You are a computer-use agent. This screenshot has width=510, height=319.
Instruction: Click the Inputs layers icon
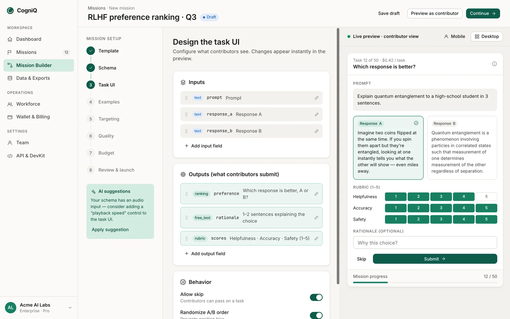pyautogui.click(x=183, y=82)
